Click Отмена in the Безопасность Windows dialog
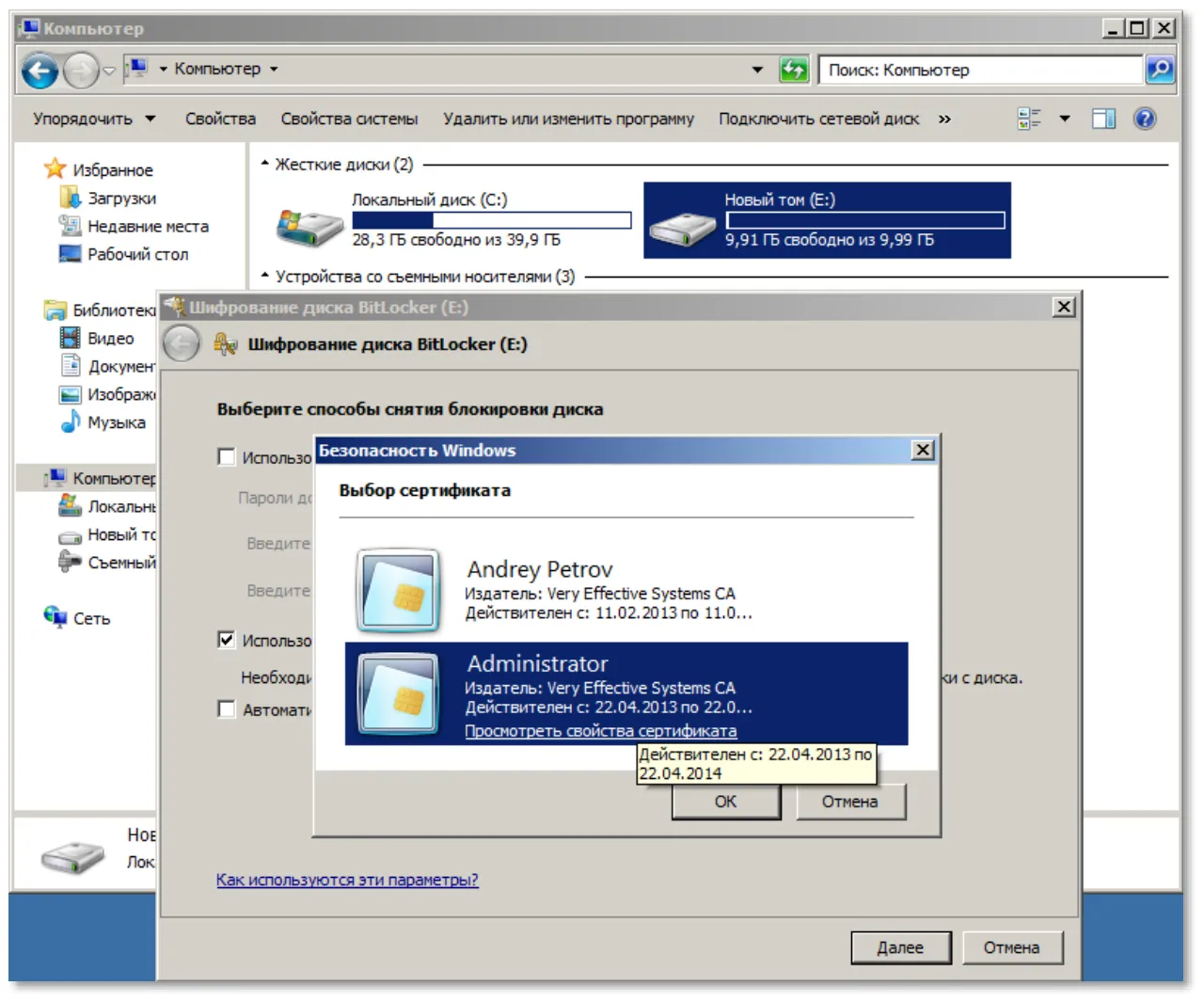1204x1002 pixels. tap(849, 802)
